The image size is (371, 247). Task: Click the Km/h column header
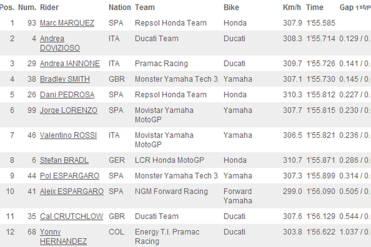[x=292, y=7]
